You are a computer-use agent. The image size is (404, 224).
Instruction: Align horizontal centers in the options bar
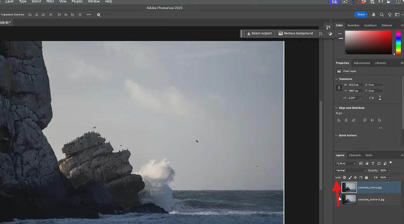tap(37, 15)
